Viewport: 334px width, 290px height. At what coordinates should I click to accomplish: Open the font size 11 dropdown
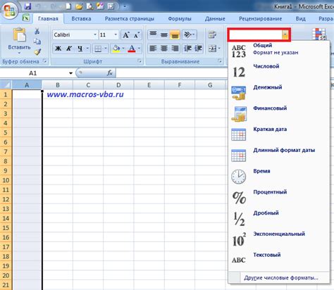pos(116,34)
